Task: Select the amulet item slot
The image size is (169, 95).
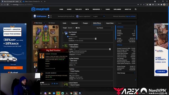Action: 53,32
